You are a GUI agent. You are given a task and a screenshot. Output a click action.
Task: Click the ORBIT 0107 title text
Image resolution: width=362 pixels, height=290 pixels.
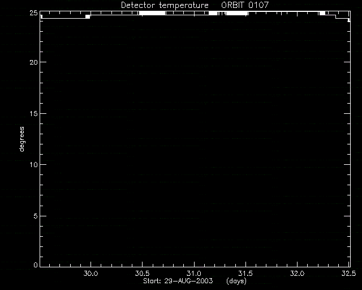[x=245, y=5]
